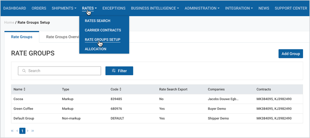Click the Companies column header

216,89
